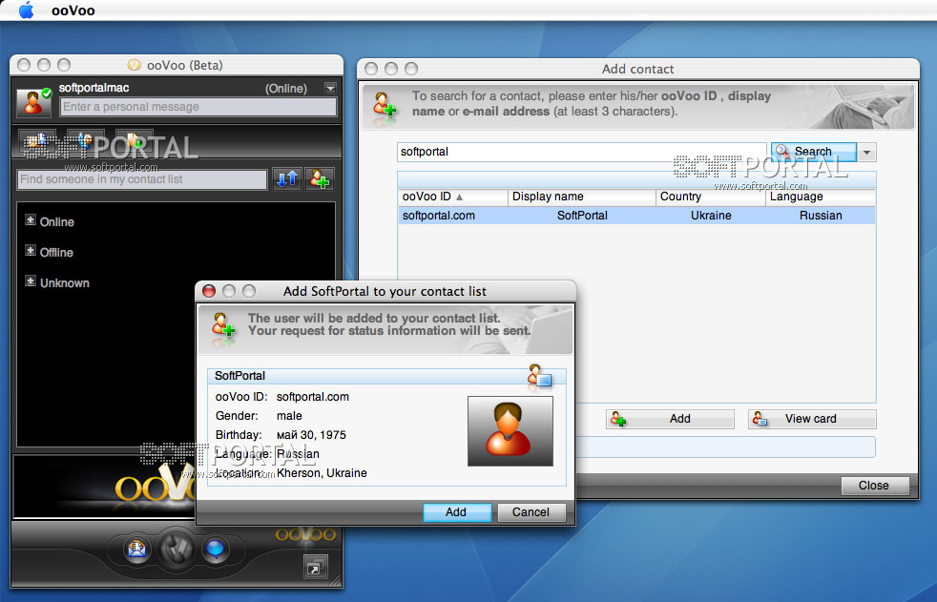Click the file download icon in the ooVoo toolbar

coord(134,141)
